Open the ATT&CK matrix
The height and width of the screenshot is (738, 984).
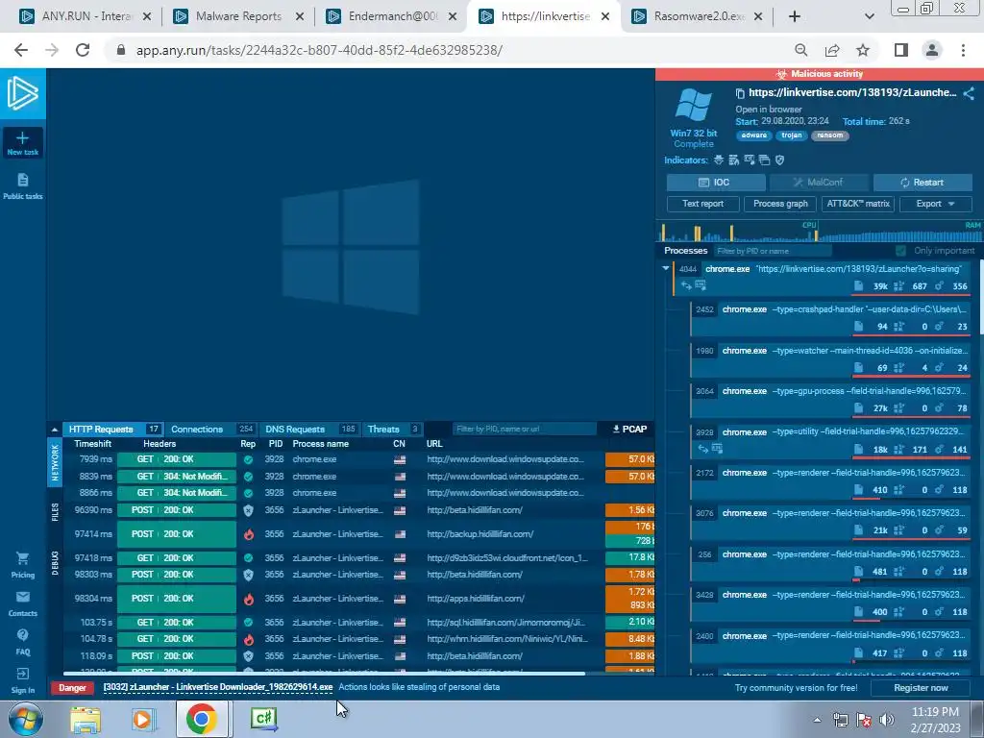pyautogui.click(x=858, y=204)
